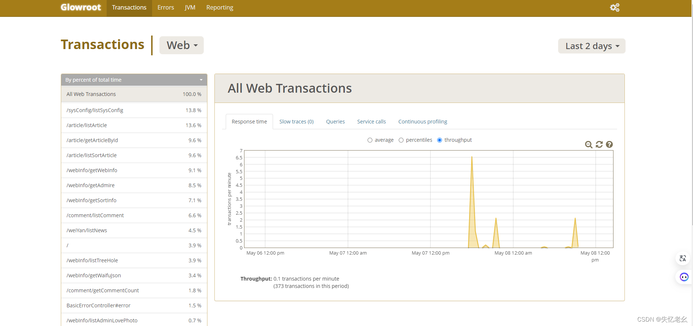Expand the By percent of total time sorter

[x=134, y=80]
